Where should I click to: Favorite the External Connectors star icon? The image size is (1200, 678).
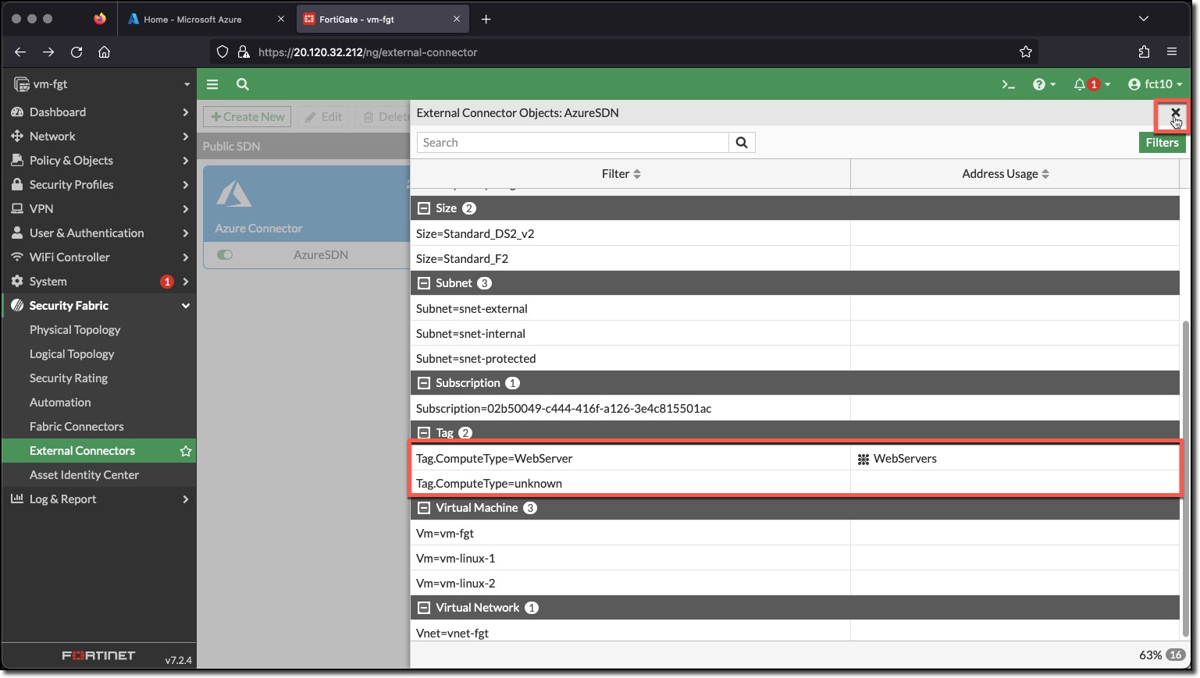[x=186, y=451]
